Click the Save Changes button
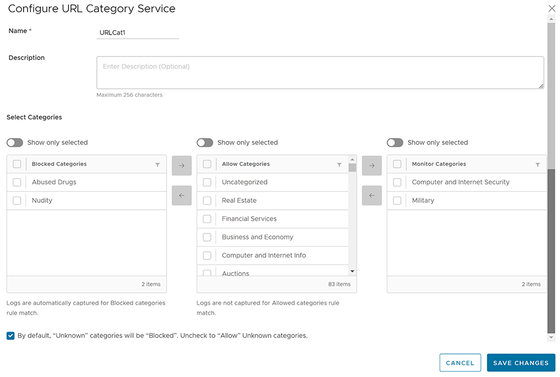 (521, 363)
